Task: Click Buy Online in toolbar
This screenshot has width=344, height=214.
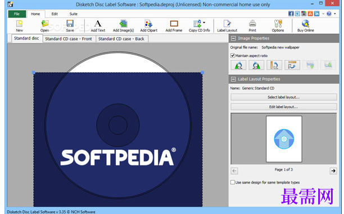Action: pos(306,26)
